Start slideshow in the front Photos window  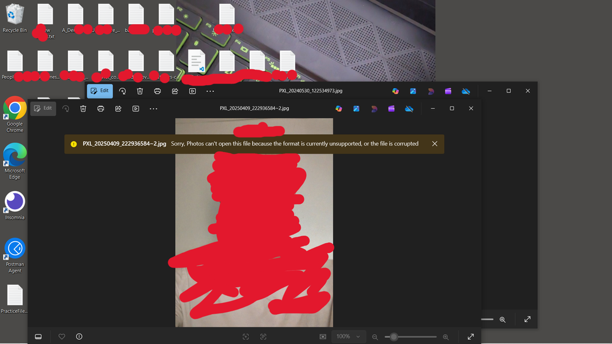pos(136,108)
